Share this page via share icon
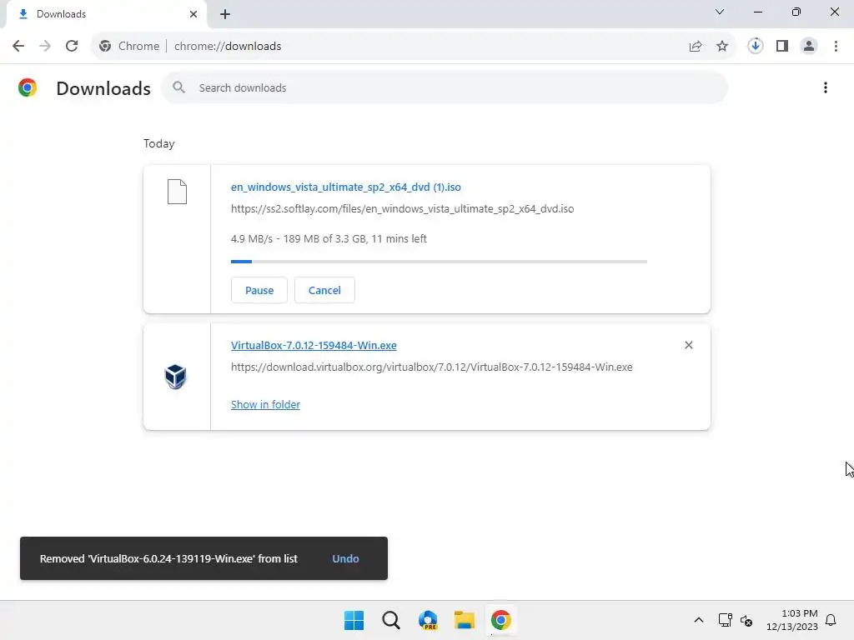Image resolution: width=854 pixels, height=640 pixels. (696, 47)
